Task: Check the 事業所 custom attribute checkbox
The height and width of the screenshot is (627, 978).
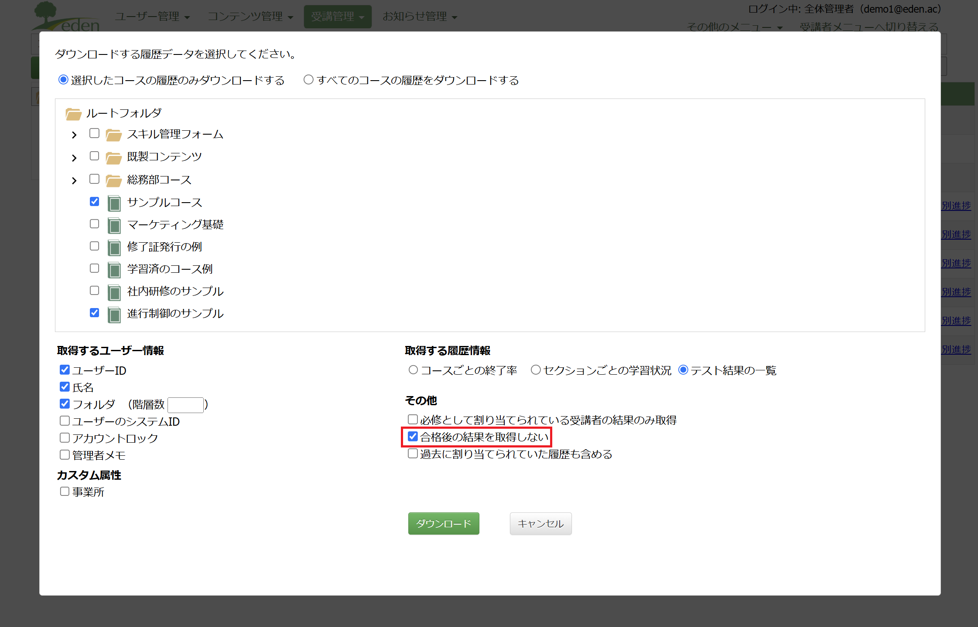Action: coord(65,491)
